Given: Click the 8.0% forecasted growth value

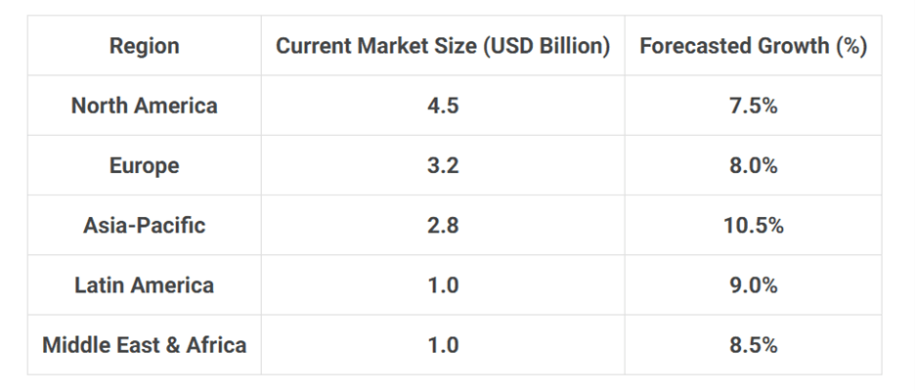Looking at the screenshot, I should pyautogui.click(x=753, y=165).
